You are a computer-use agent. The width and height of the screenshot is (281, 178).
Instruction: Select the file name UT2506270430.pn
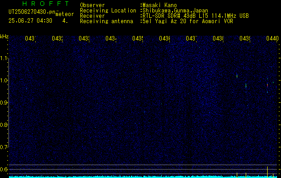pyautogui.click(x=32, y=12)
